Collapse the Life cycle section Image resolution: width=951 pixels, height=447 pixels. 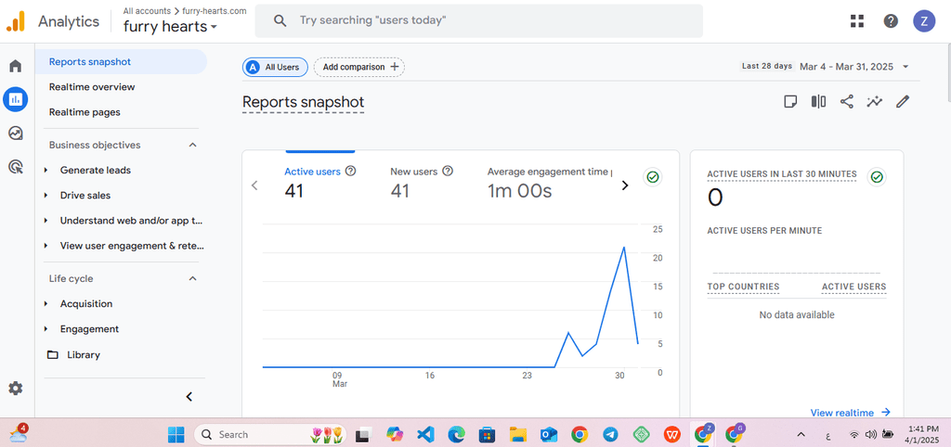coord(193,278)
